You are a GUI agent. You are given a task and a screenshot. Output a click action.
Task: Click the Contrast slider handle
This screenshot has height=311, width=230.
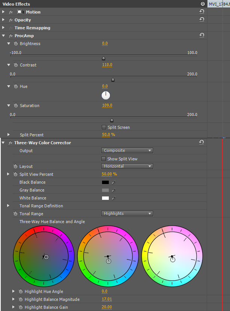113,80
